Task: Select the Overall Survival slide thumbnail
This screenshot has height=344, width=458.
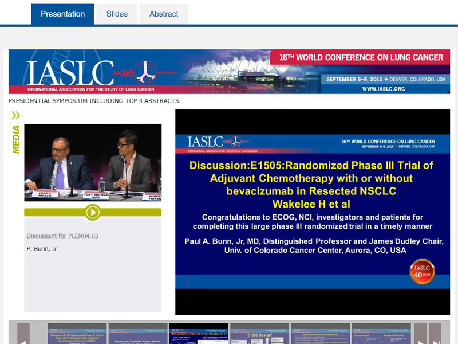Action: tap(381, 334)
